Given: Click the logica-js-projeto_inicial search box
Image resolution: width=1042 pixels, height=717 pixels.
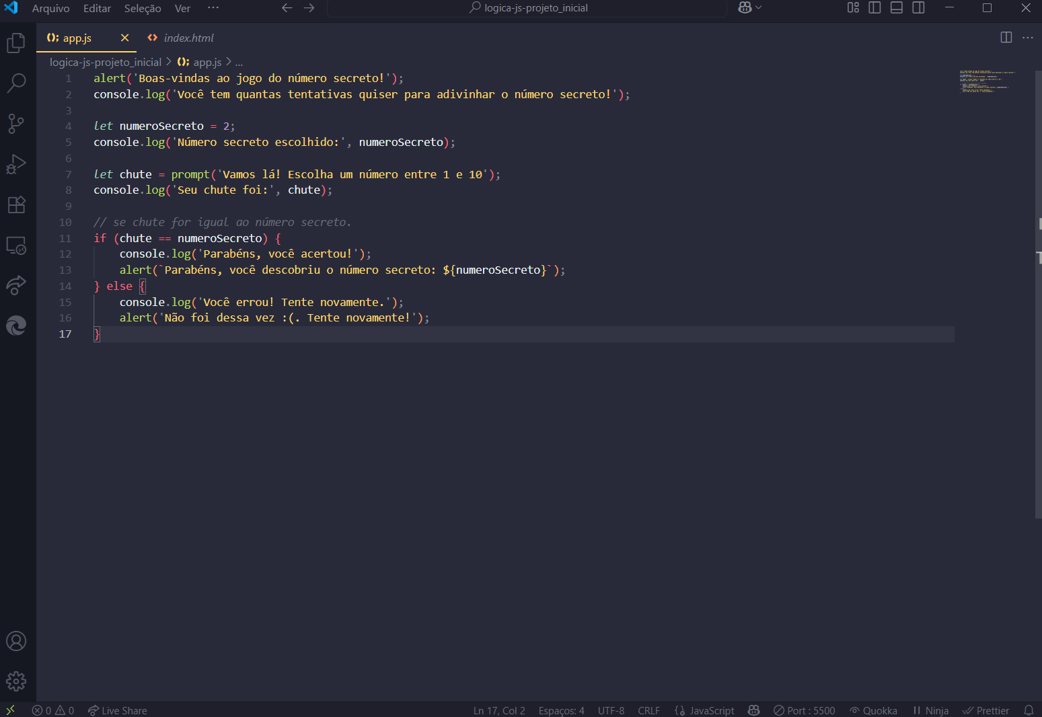Looking at the screenshot, I should click(x=527, y=8).
